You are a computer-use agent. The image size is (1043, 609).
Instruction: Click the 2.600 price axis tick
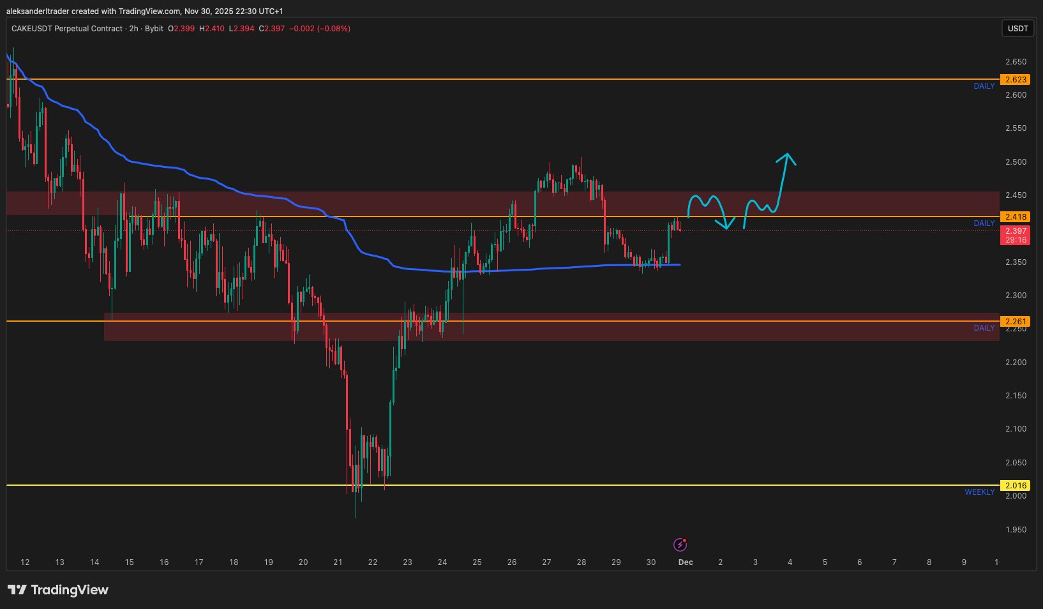pyautogui.click(x=1016, y=95)
